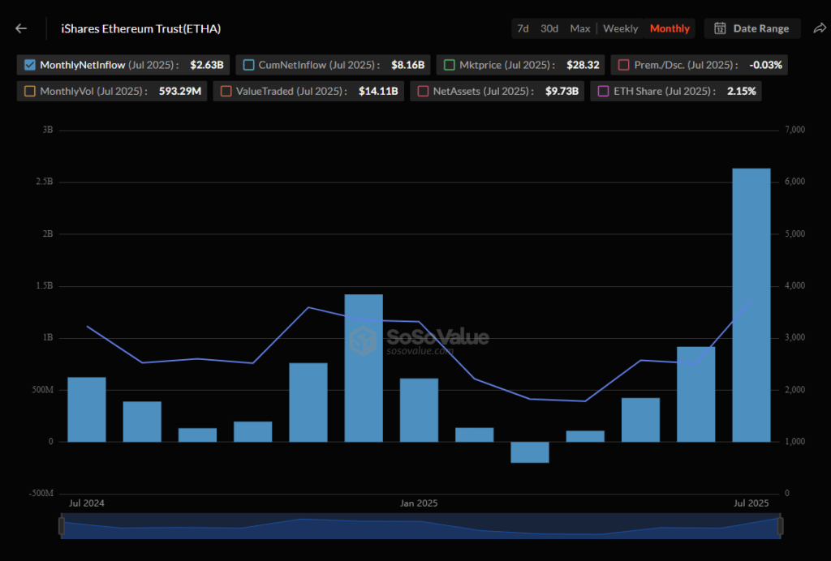831x561 pixels.
Task: Click the 2.5B left axis label
Action: pyautogui.click(x=45, y=182)
